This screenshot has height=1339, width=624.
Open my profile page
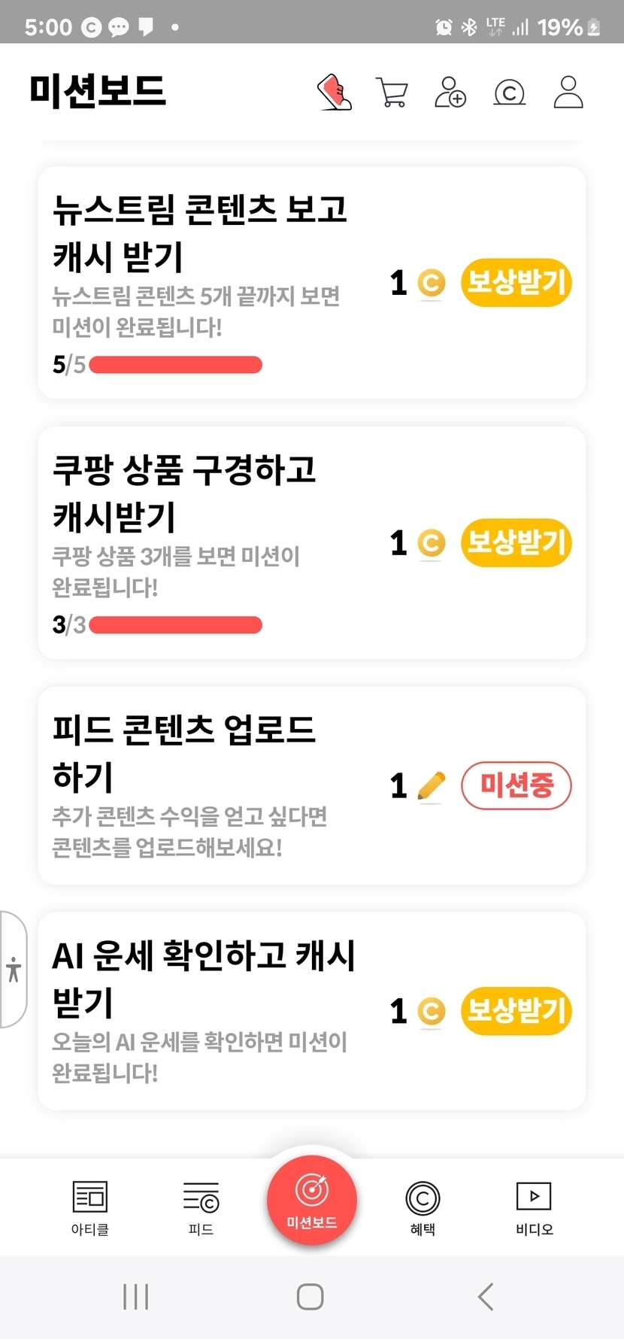[x=568, y=93]
